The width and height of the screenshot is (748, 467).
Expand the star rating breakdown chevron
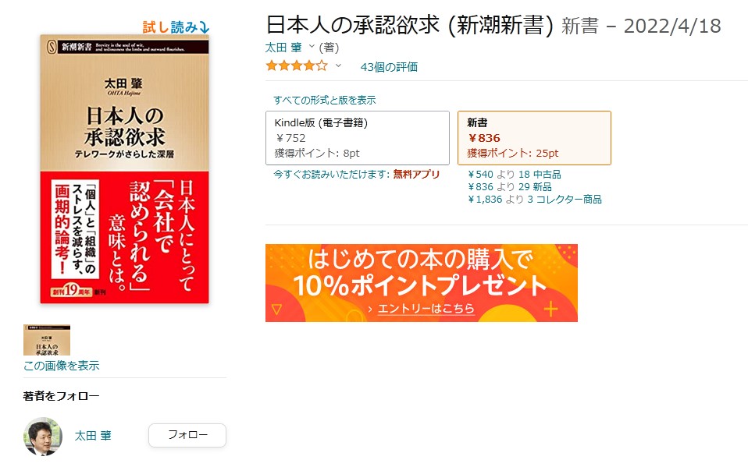(x=338, y=65)
